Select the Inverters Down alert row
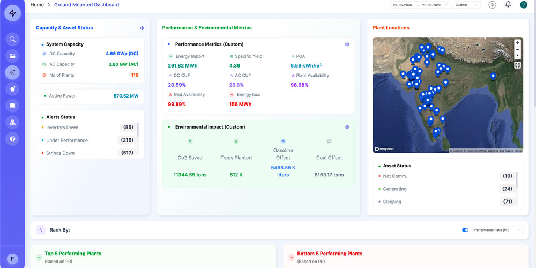 (88, 128)
